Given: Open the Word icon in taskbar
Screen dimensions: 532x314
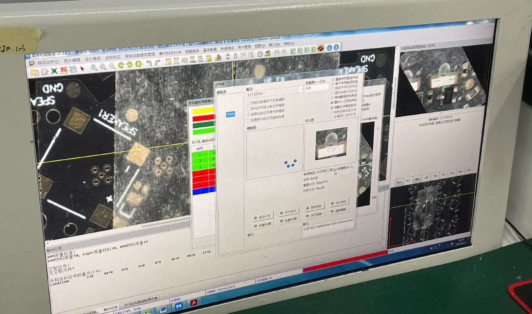Looking at the screenshot, I should (164, 309).
